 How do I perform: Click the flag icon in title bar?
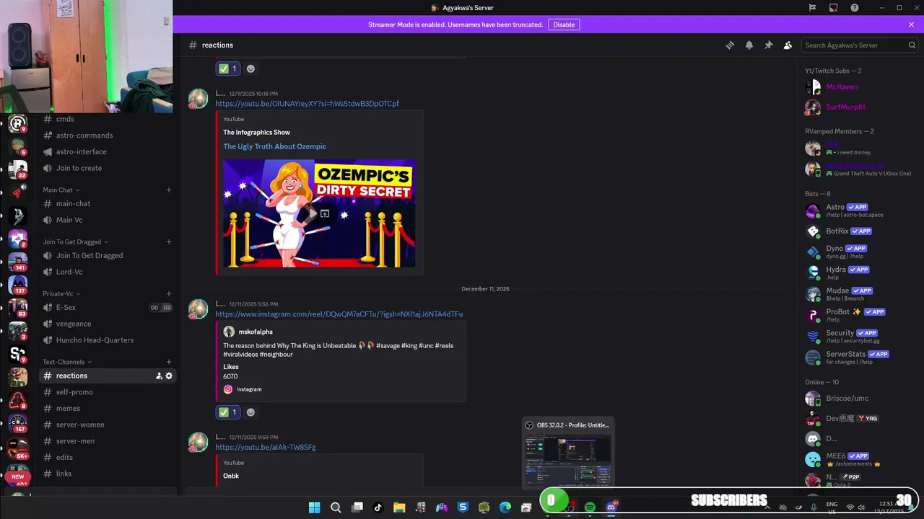(x=812, y=8)
